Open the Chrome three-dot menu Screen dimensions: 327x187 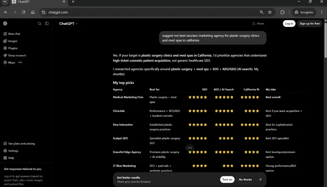click(322, 12)
